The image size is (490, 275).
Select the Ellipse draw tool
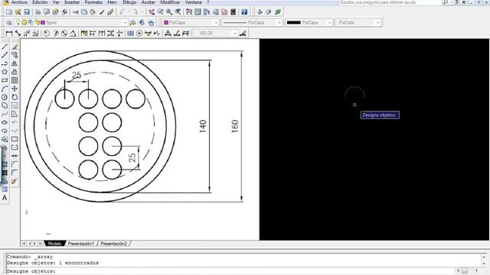pos(5,122)
